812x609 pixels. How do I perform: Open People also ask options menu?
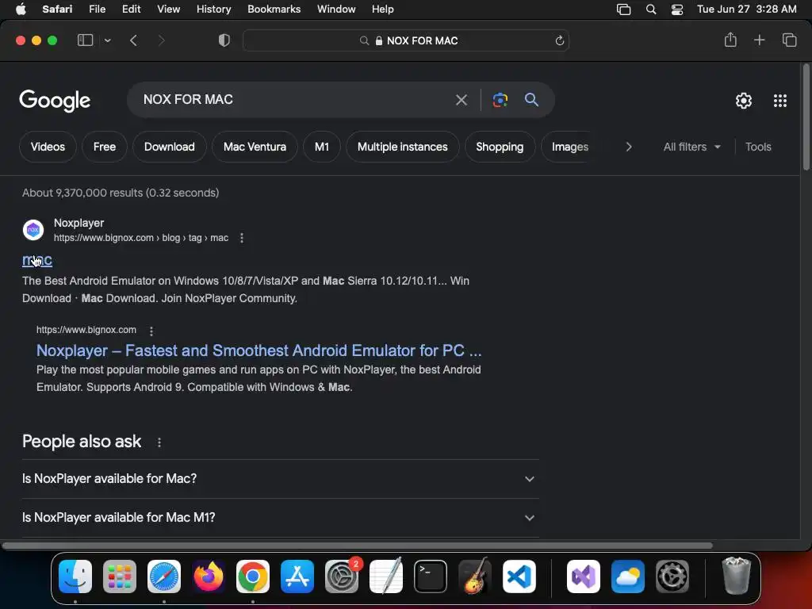click(x=159, y=442)
